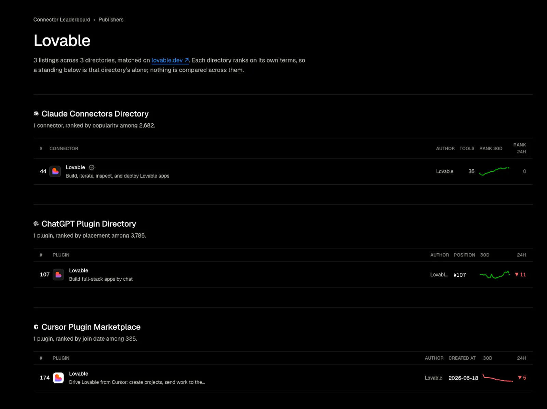Click the Claude Connectors Directory starburst icon

click(x=36, y=114)
